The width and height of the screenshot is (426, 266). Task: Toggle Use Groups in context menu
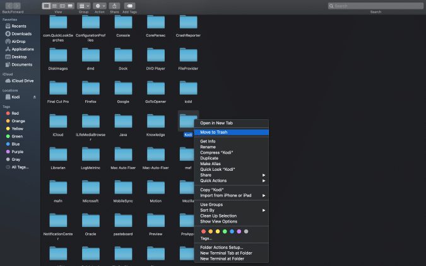[x=231, y=205]
